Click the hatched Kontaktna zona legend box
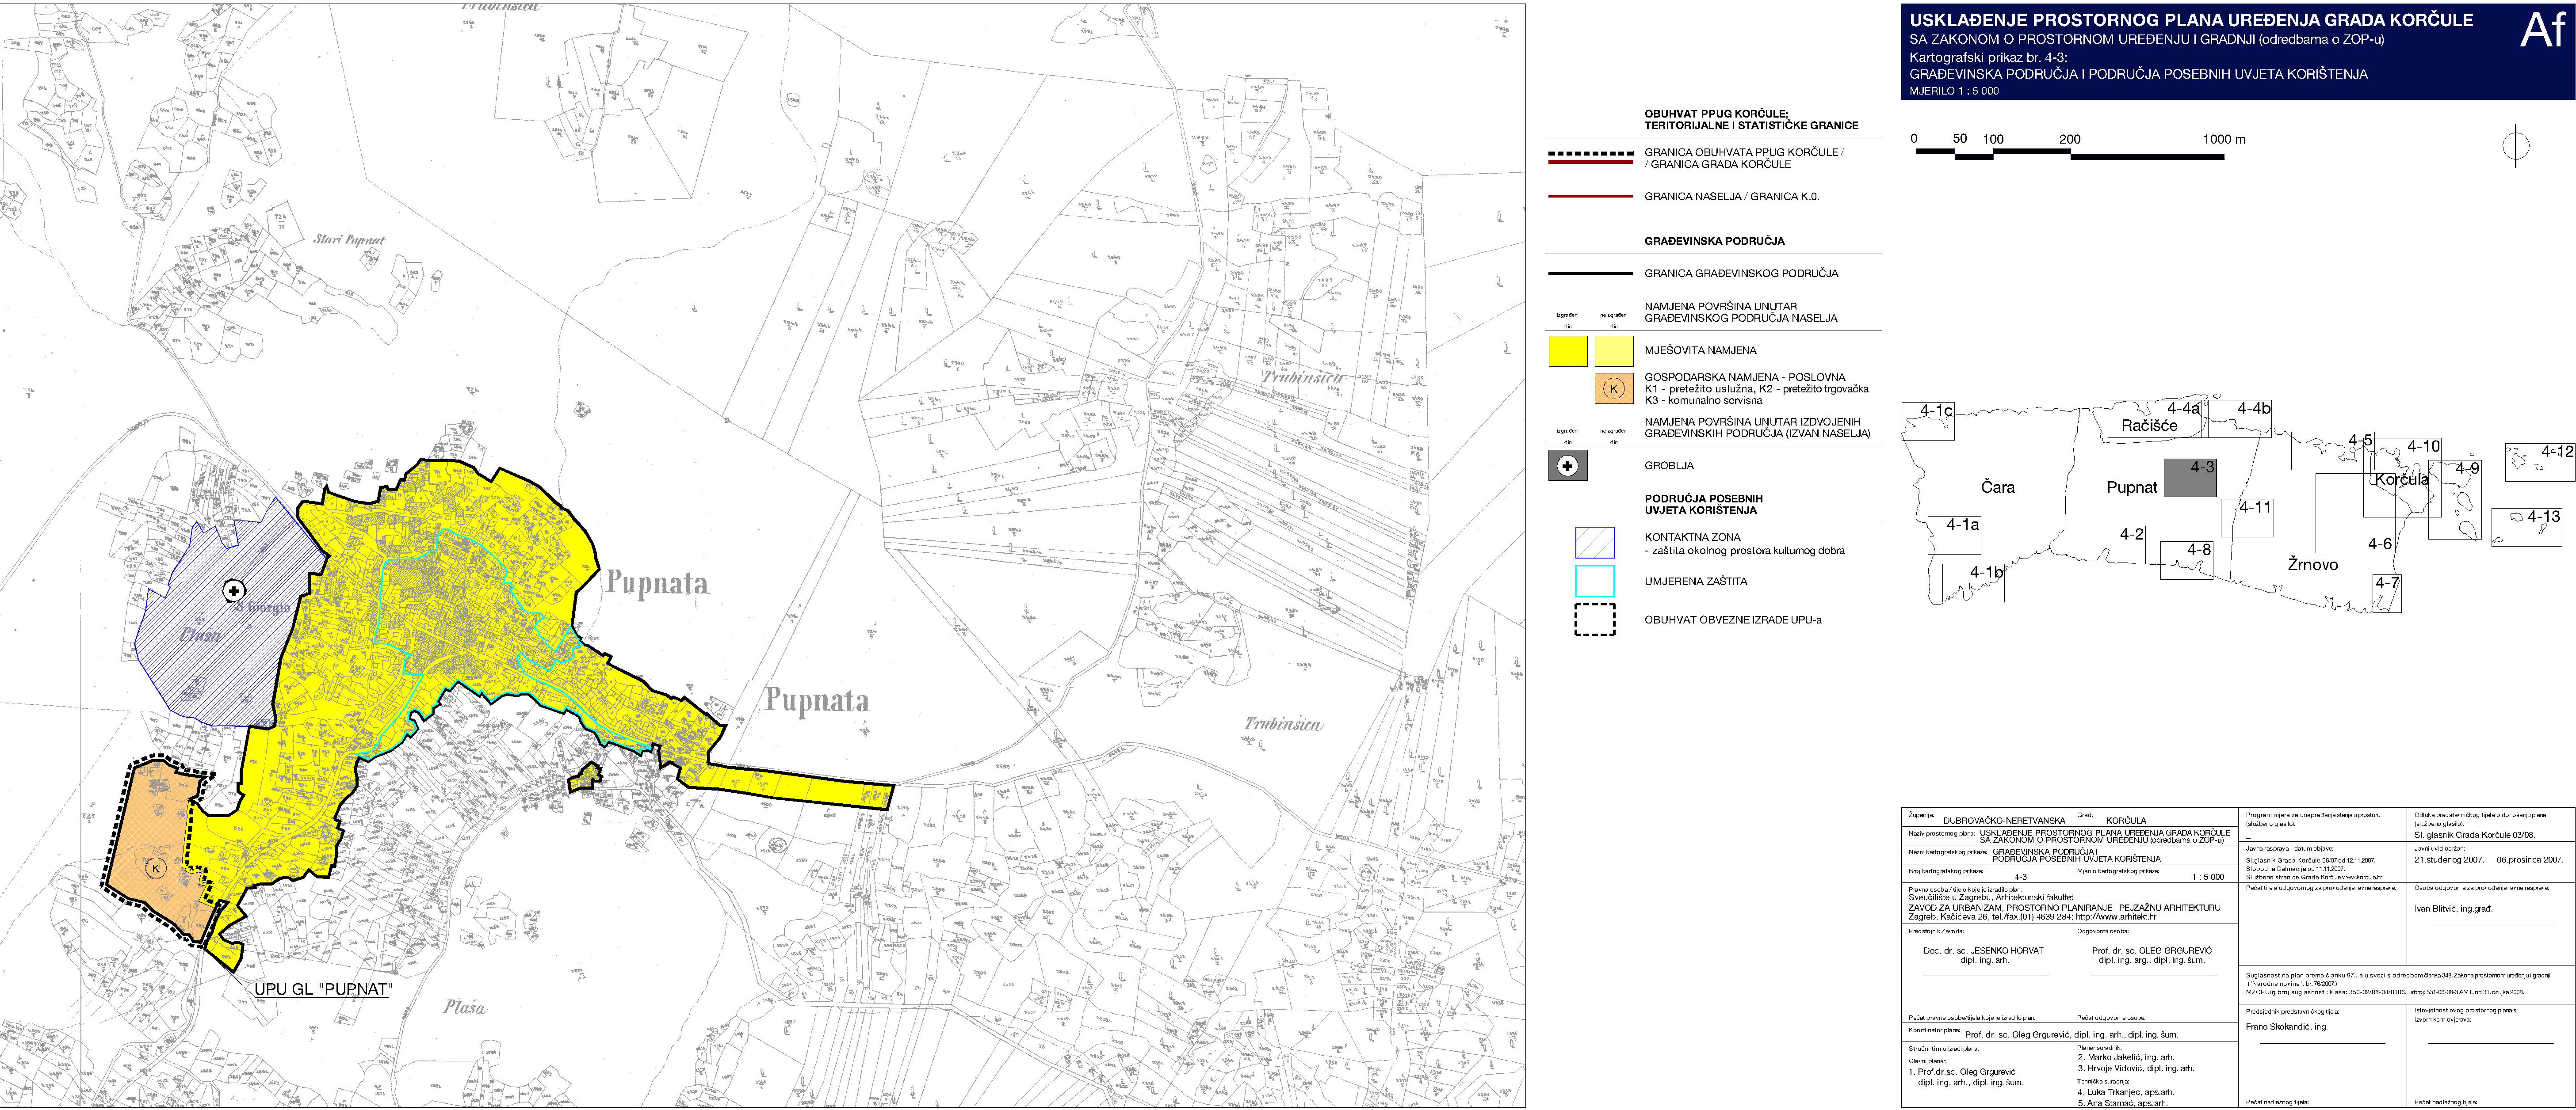 point(1594,543)
